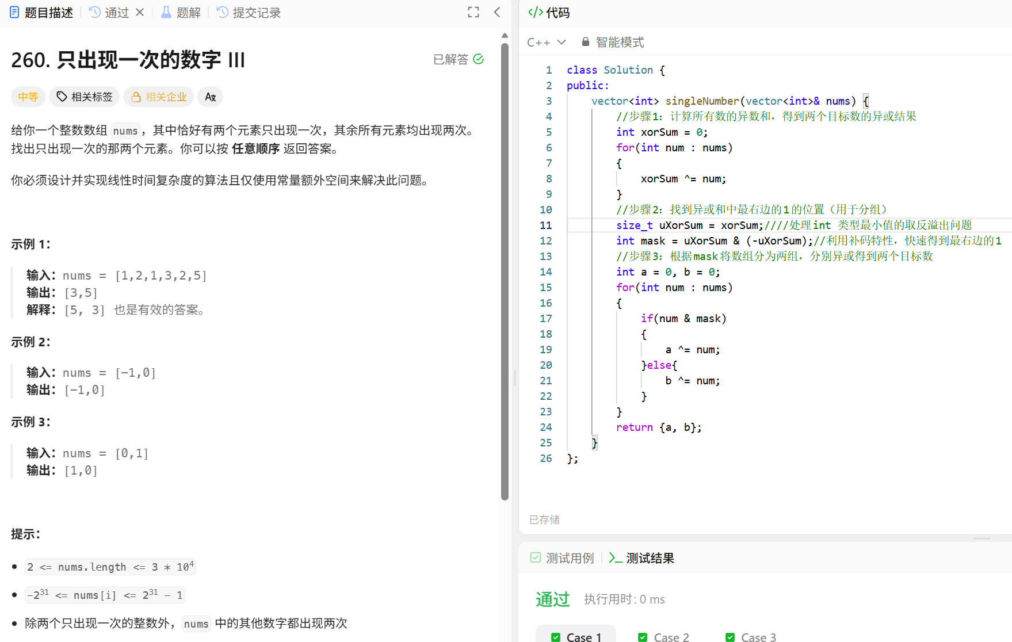Toggle the Case 2 checkbox
This screenshot has width=1012, height=642.
[643, 637]
